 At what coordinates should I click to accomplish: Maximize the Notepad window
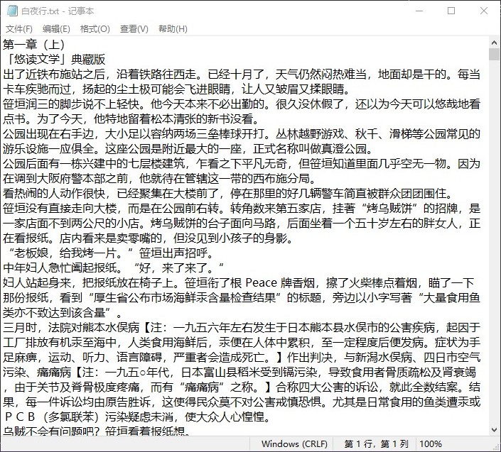click(451, 11)
